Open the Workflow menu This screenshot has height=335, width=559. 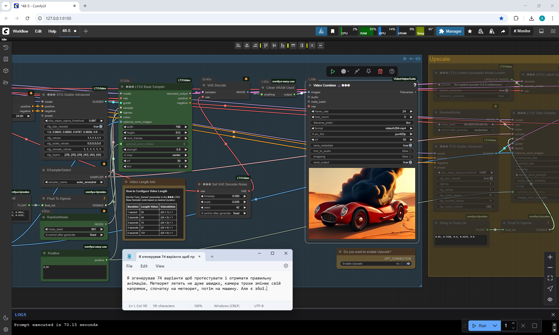(x=20, y=31)
